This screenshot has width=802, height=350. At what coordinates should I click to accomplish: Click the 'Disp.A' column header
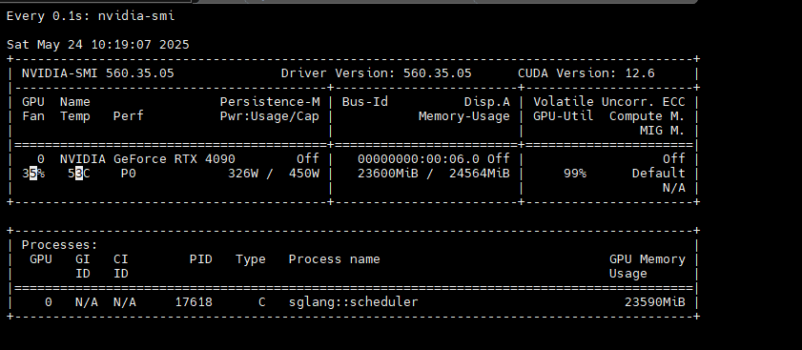[487, 102]
